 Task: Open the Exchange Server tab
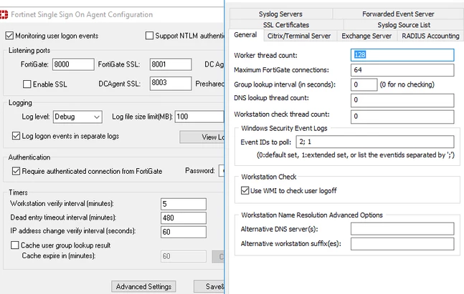tap(366, 36)
